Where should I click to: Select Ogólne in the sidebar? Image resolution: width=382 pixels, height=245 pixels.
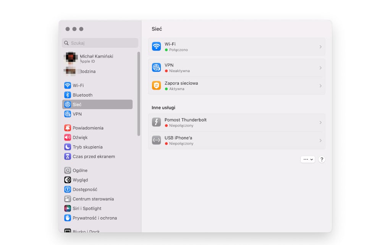point(80,171)
